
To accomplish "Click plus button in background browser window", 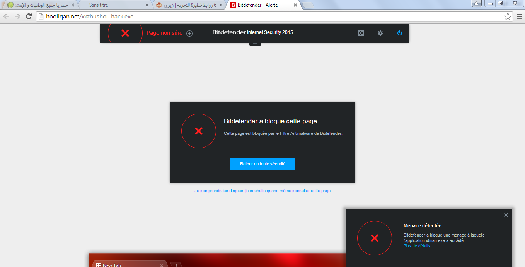I will coord(176,265).
